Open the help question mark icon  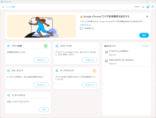coord(153,7)
